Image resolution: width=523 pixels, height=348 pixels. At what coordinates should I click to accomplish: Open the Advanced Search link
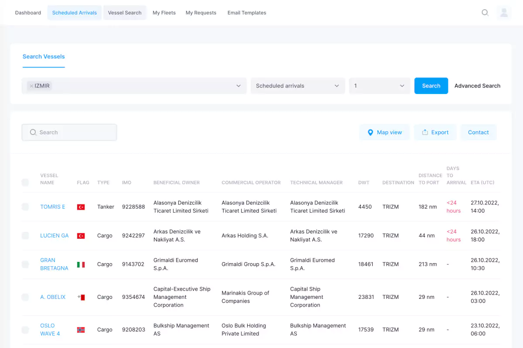[x=477, y=86]
